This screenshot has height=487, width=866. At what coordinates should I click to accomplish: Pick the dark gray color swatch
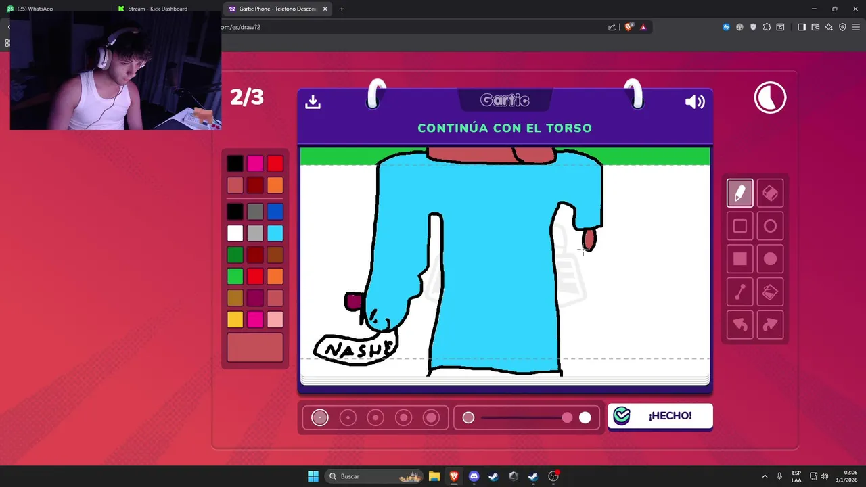click(254, 212)
